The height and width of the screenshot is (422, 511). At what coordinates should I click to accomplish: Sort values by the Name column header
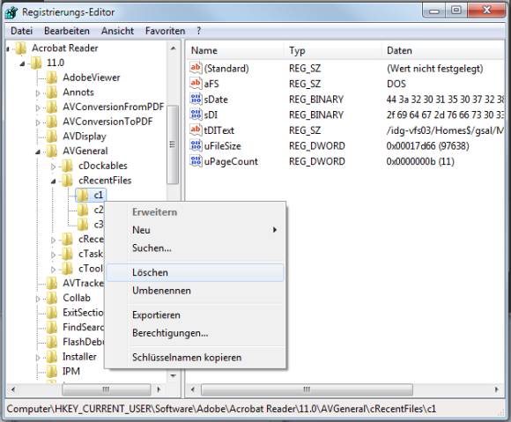point(235,50)
